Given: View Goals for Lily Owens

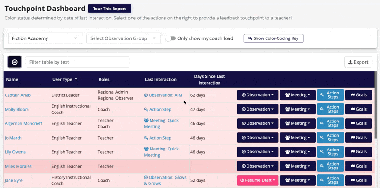Looking at the screenshot, I should 359,152.
